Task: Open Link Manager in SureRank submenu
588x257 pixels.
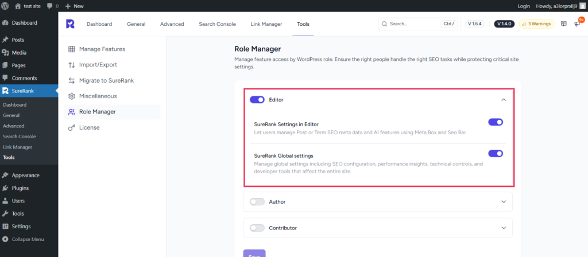Action: 17,147
